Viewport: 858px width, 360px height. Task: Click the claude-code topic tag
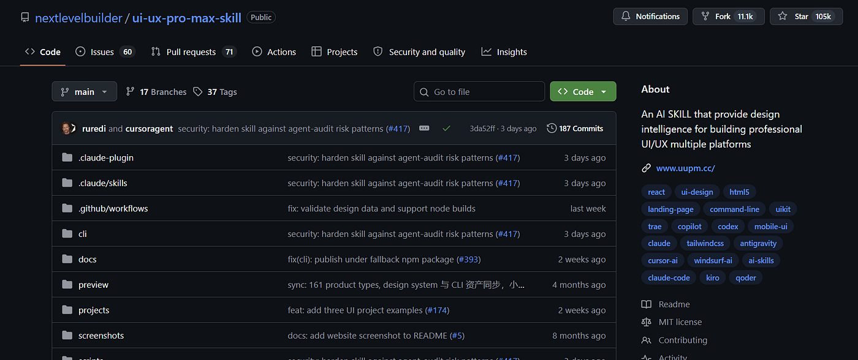669,278
